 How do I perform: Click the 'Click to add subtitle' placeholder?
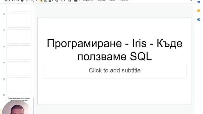point(115,72)
